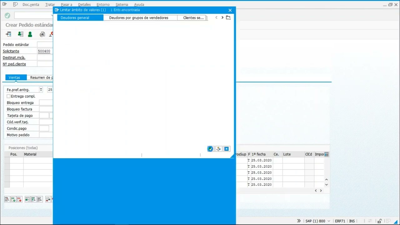Viewport: 400px width, 225px height.
Task: Open the Tratar menu
Action: pos(50,5)
